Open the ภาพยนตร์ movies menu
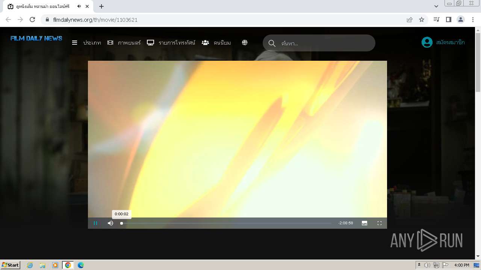 [x=129, y=43]
